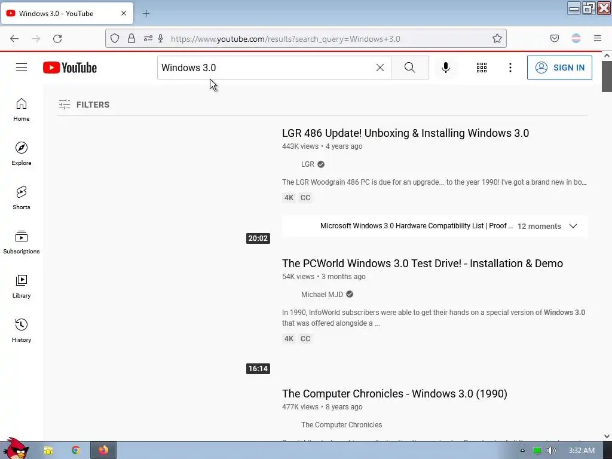Go back with the browser back arrow
Viewport: 612px width, 459px height.
(14, 39)
